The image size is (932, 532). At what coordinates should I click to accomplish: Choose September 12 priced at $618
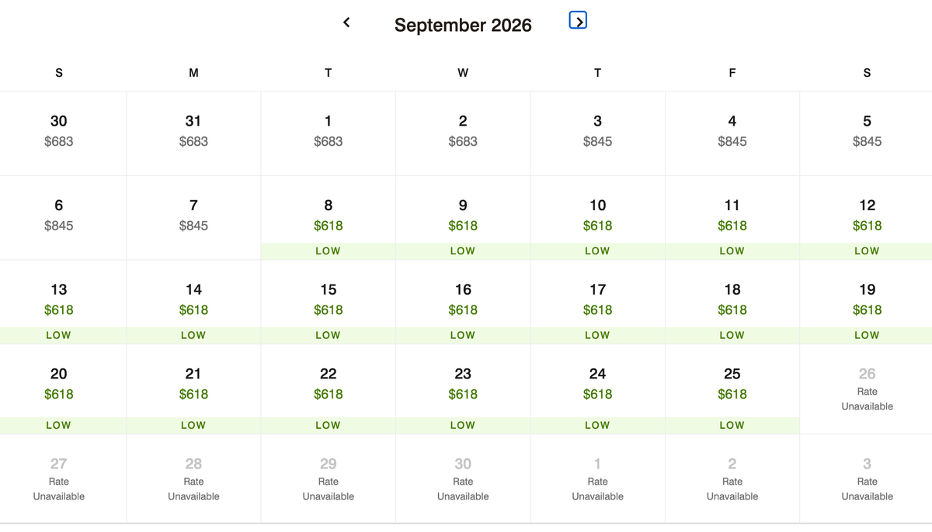pyautogui.click(x=867, y=216)
